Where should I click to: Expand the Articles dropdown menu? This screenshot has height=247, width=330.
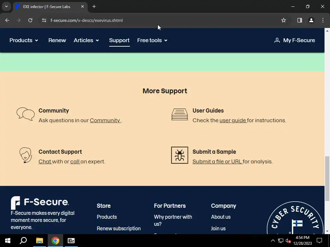[86, 40]
